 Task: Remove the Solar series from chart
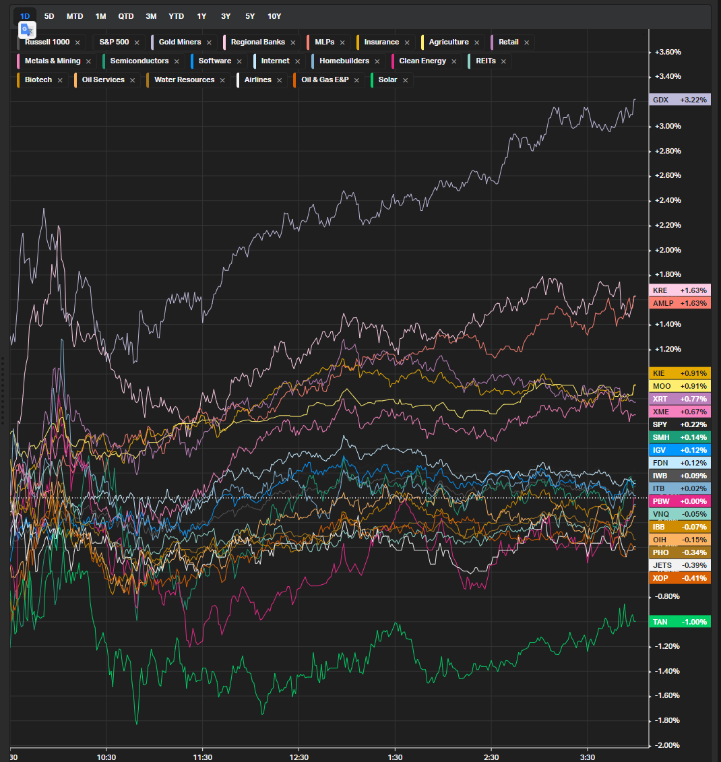coord(405,80)
